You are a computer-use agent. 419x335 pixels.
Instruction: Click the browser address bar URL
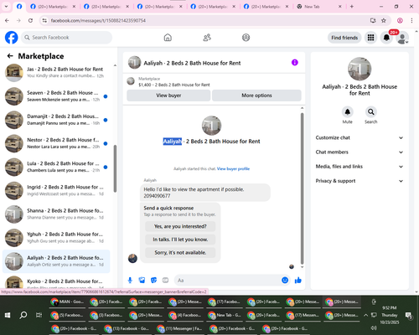pos(98,20)
